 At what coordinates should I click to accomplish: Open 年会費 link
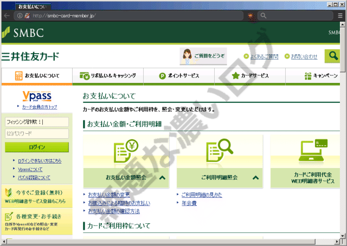coord(189,203)
